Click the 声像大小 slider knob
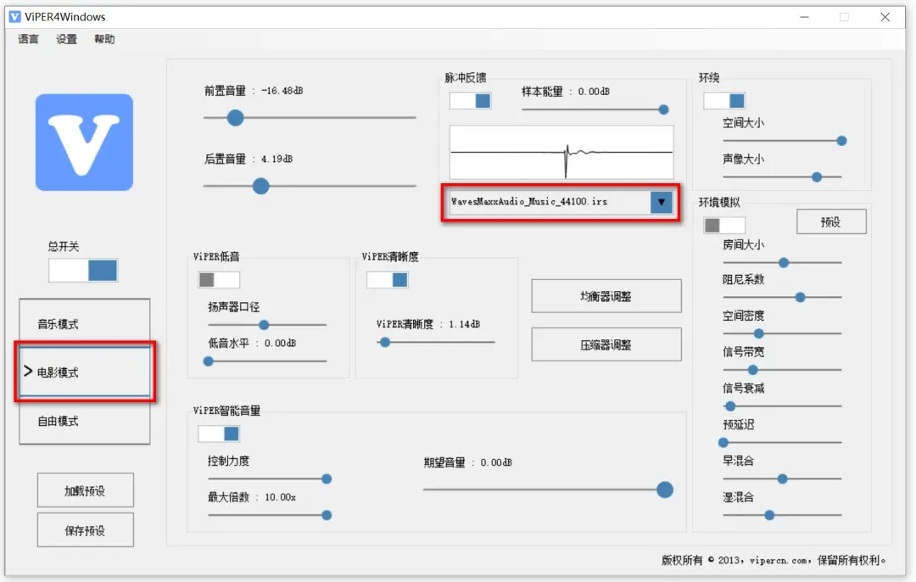Viewport: 916px width, 582px height. (818, 177)
